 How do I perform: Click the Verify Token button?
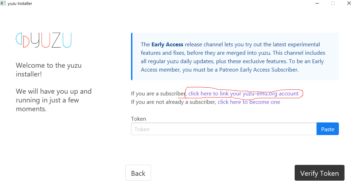tap(319, 173)
